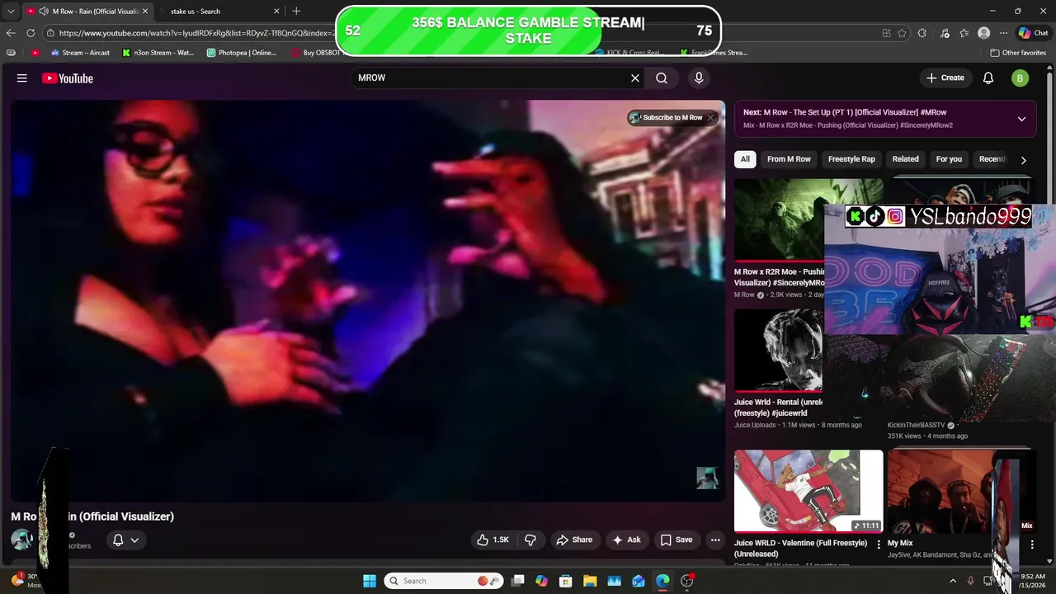Open the favorites list icon in toolbar
1056x594 pixels.
coord(964,33)
